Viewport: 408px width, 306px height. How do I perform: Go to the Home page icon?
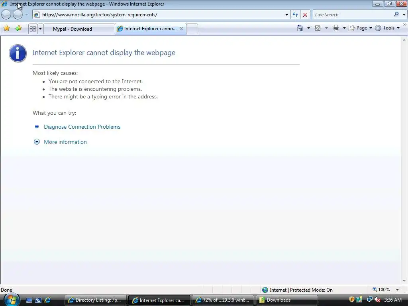coord(300,28)
